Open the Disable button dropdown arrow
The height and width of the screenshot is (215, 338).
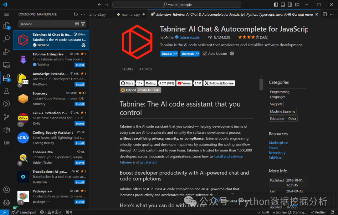coord(176,54)
